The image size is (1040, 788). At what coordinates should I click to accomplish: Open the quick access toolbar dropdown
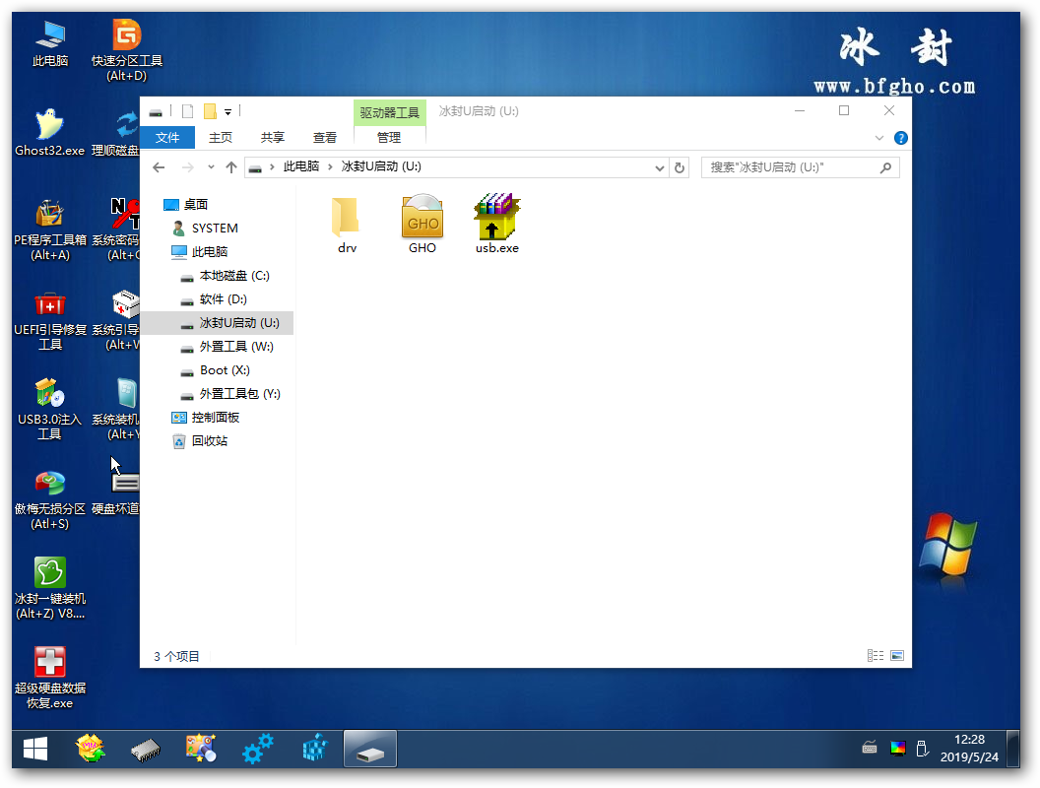227,112
